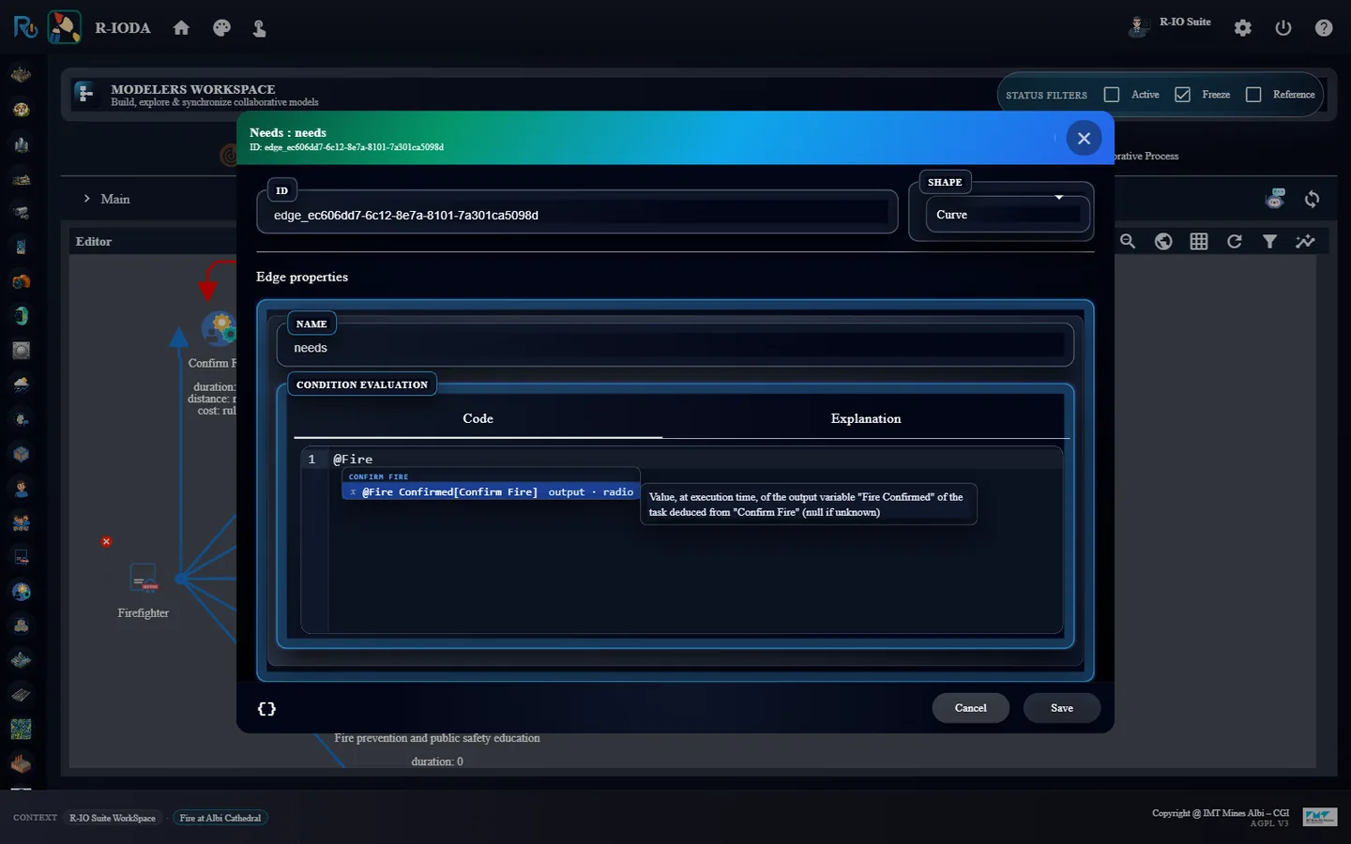Click the editor globe view icon
The height and width of the screenshot is (844, 1351).
coord(1163,241)
